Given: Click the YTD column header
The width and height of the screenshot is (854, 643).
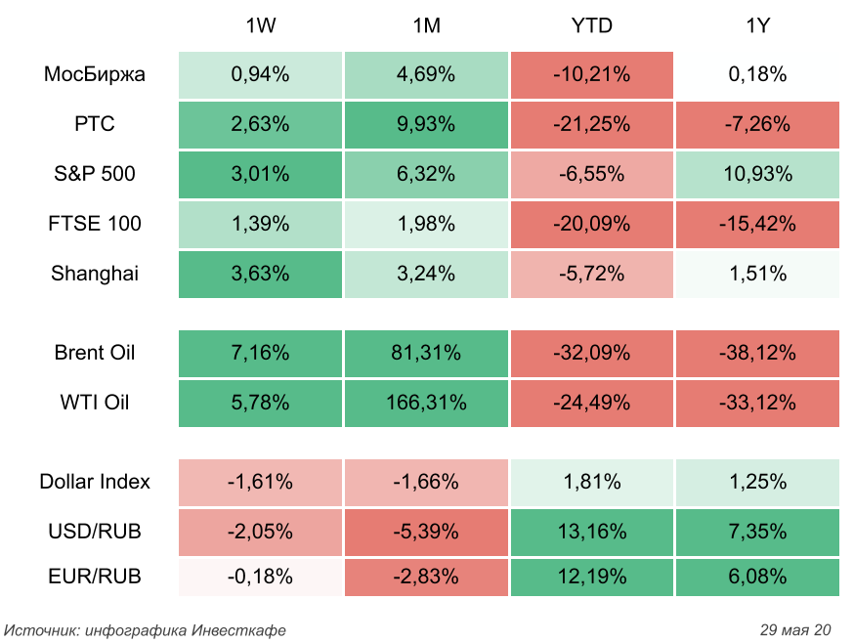Looking at the screenshot, I should [591, 26].
